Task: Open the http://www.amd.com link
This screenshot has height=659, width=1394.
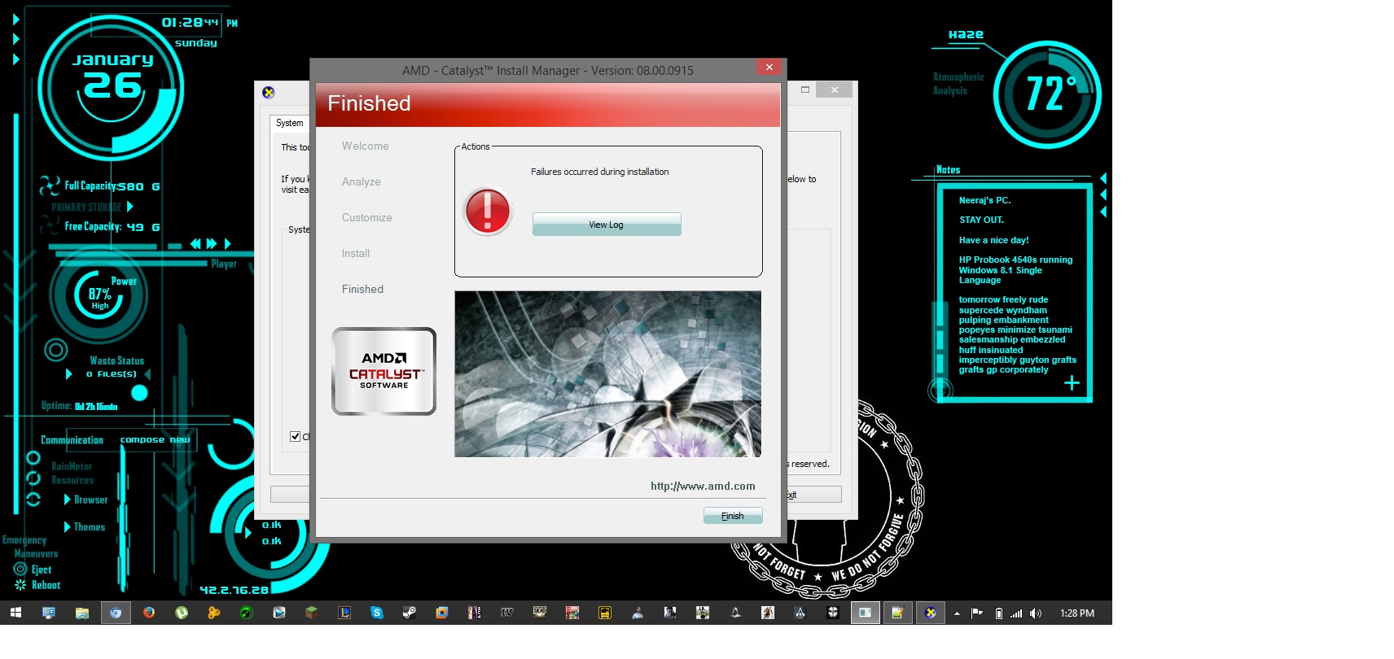Action: [x=703, y=486]
